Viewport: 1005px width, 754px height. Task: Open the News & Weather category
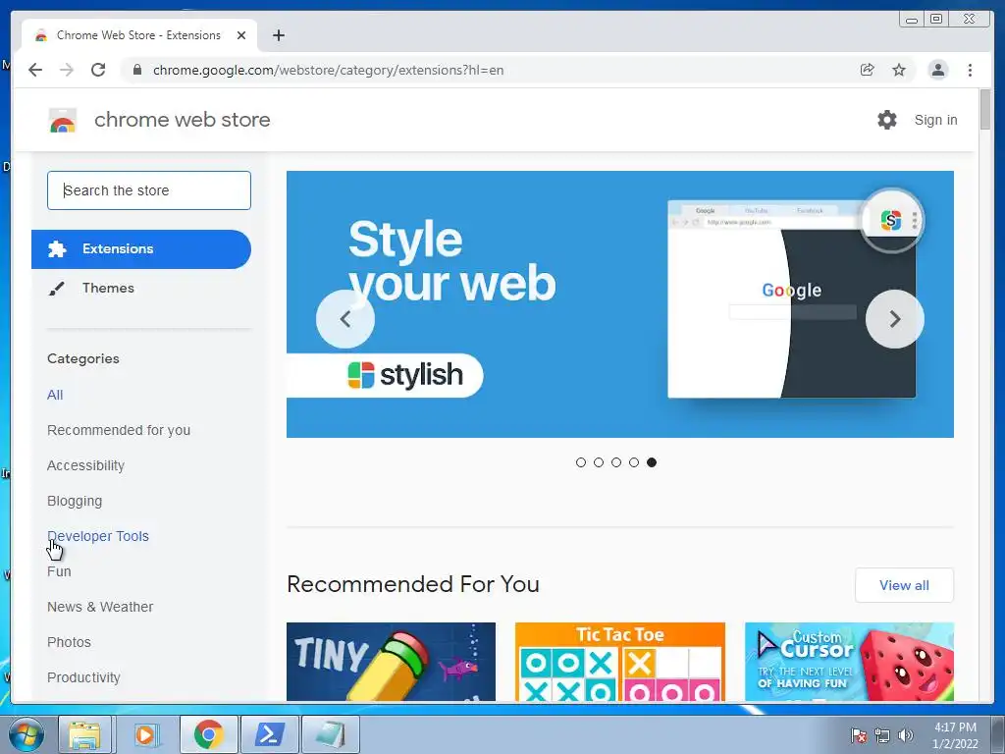click(x=100, y=607)
